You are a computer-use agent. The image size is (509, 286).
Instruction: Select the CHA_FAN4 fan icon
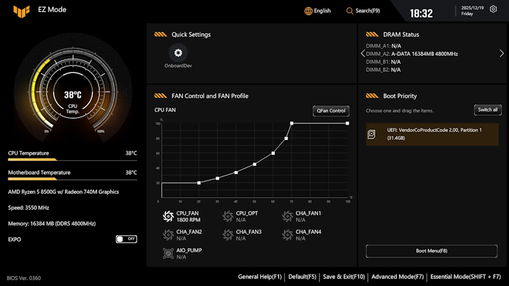288,235
